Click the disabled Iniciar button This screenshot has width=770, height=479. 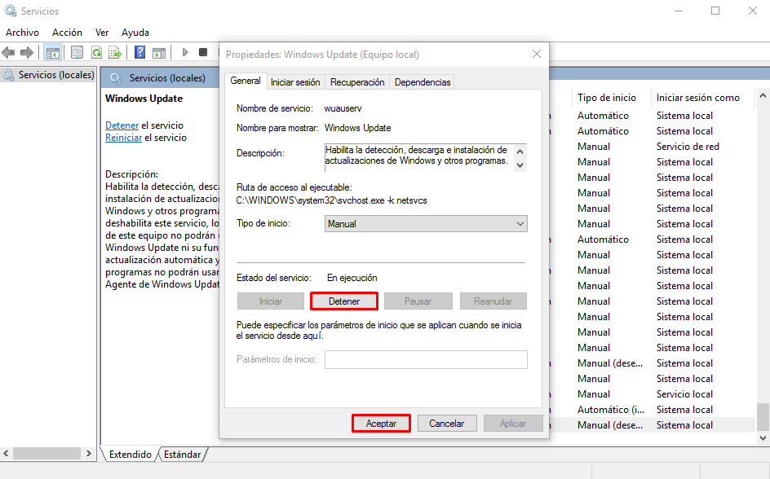271,301
